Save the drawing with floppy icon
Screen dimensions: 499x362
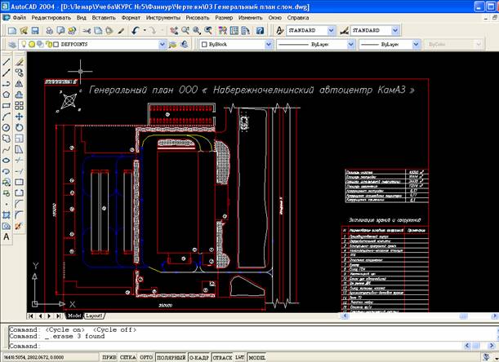(x=35, y=30)
